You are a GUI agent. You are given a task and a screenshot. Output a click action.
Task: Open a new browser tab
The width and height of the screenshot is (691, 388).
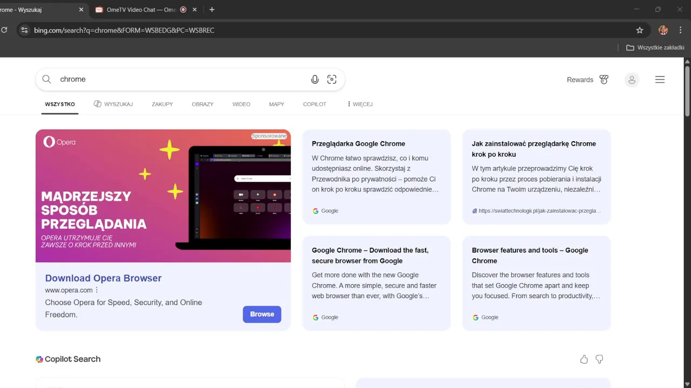click(x=212, y=10)
